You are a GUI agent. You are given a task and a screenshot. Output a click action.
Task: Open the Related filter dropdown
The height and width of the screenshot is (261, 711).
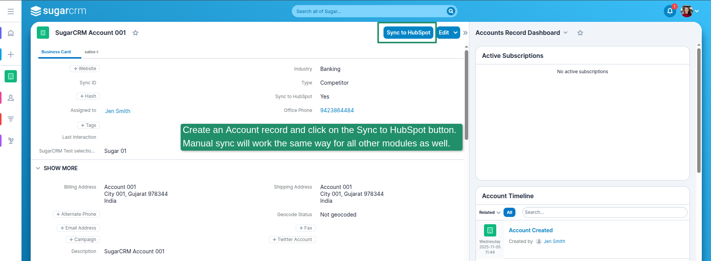tap(490, 212)
